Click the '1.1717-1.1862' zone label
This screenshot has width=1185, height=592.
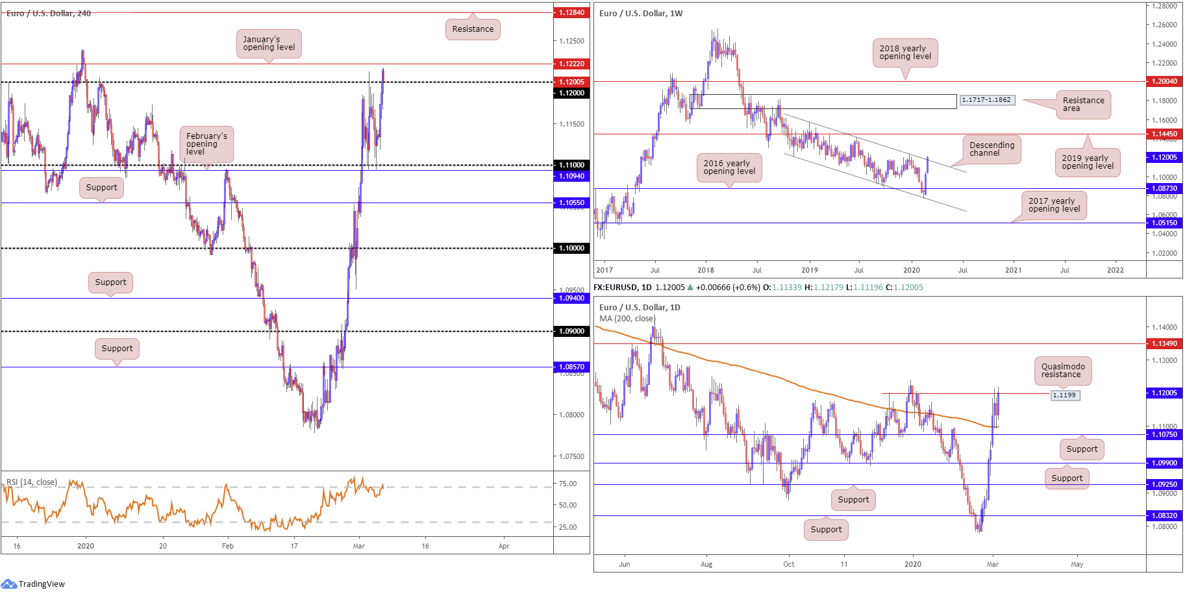click(x=986, y=100)
